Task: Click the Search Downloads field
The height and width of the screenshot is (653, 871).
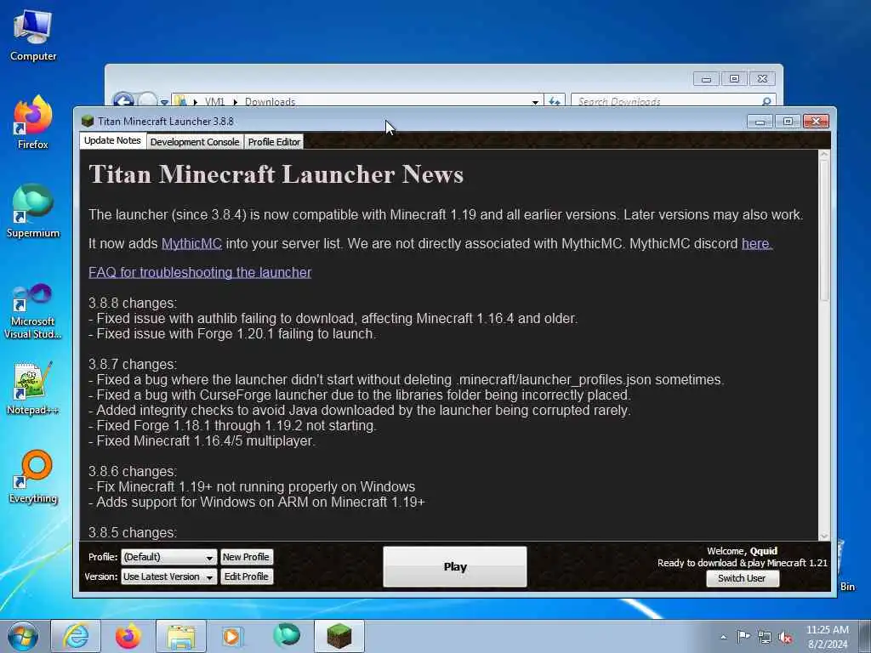Action: (674, 101)
